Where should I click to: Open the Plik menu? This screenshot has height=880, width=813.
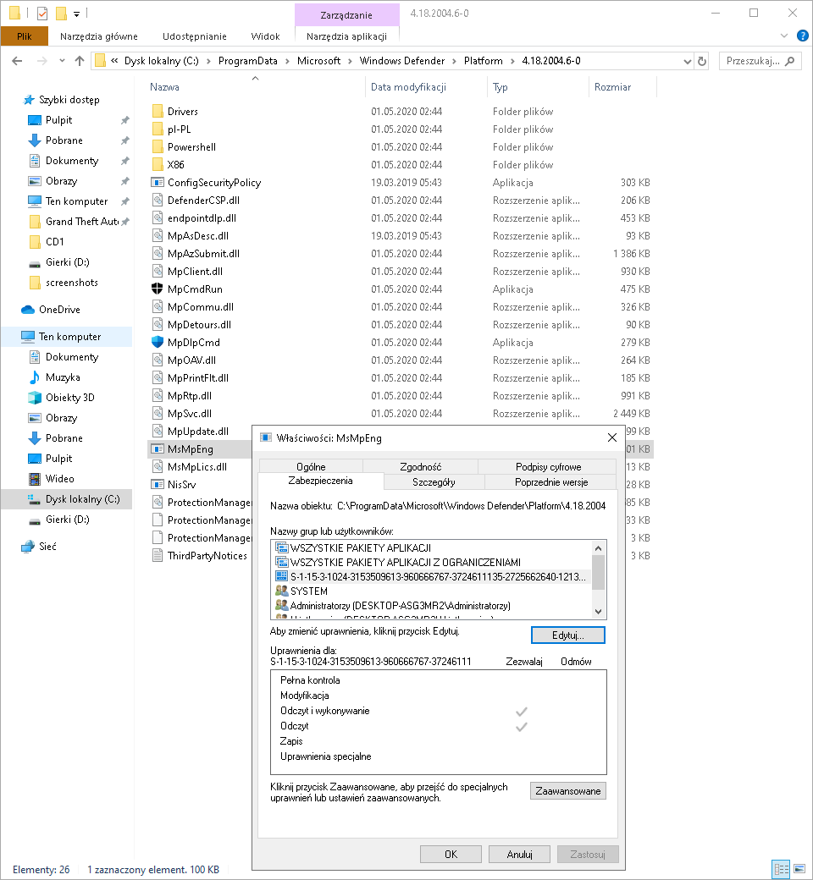click(x=25, y=36)
